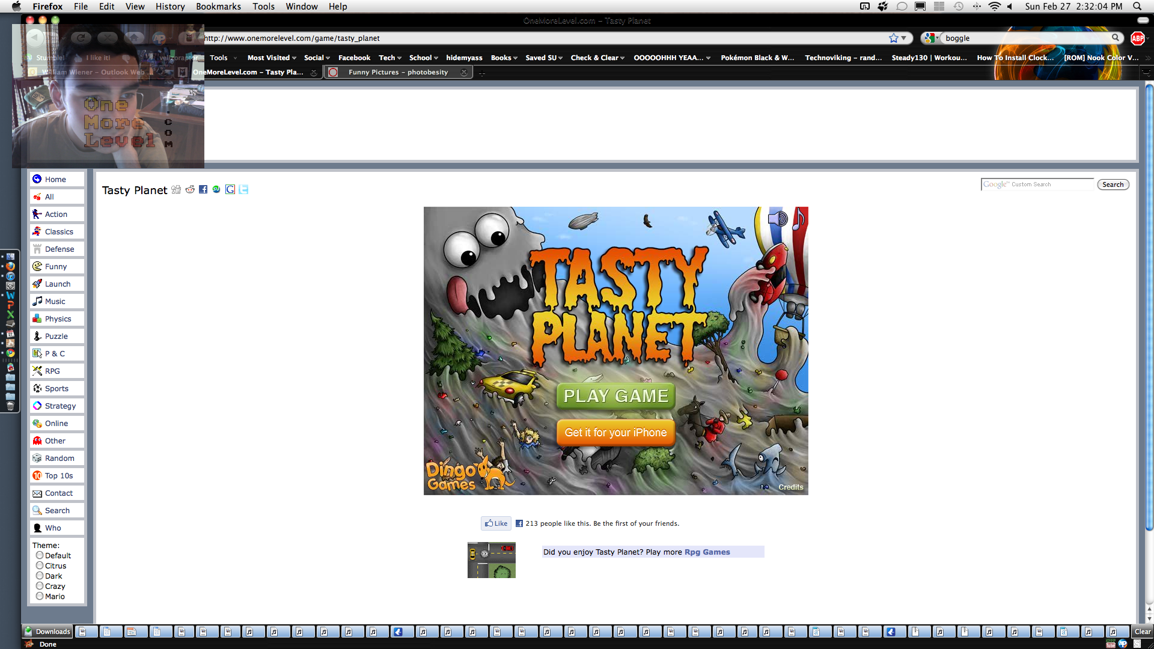The image size is (1154, 649).
Task: Bookmark page with the star icon
Action: pyautogui.click(x=894, y=38)
